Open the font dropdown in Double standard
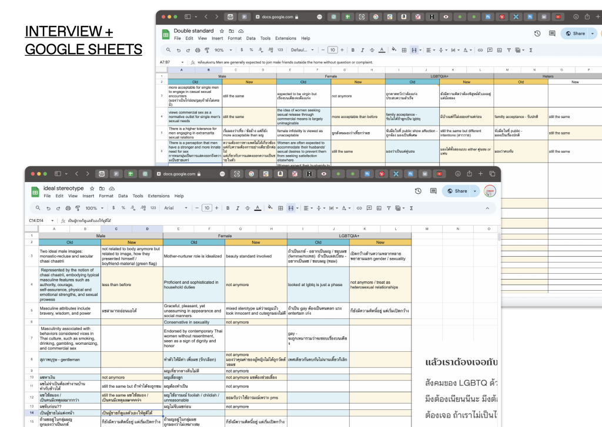Image resolution: width=602 pixels, height=427 pixels. (302, 50)
